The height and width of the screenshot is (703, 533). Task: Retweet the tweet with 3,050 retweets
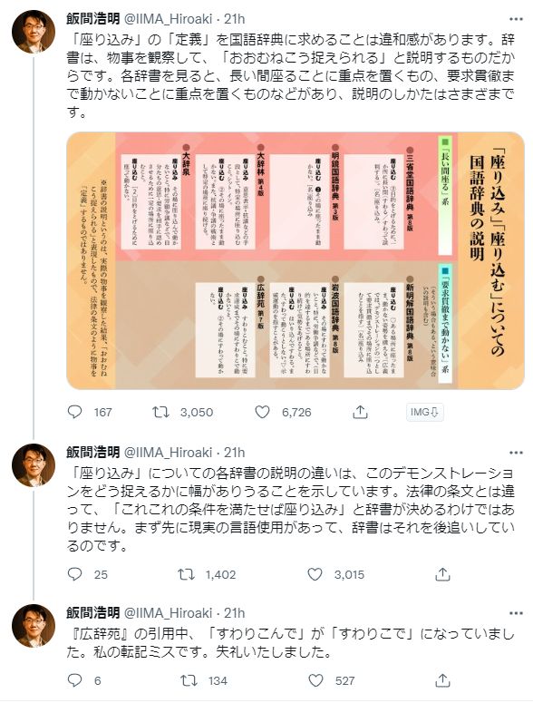pos(160,412)
